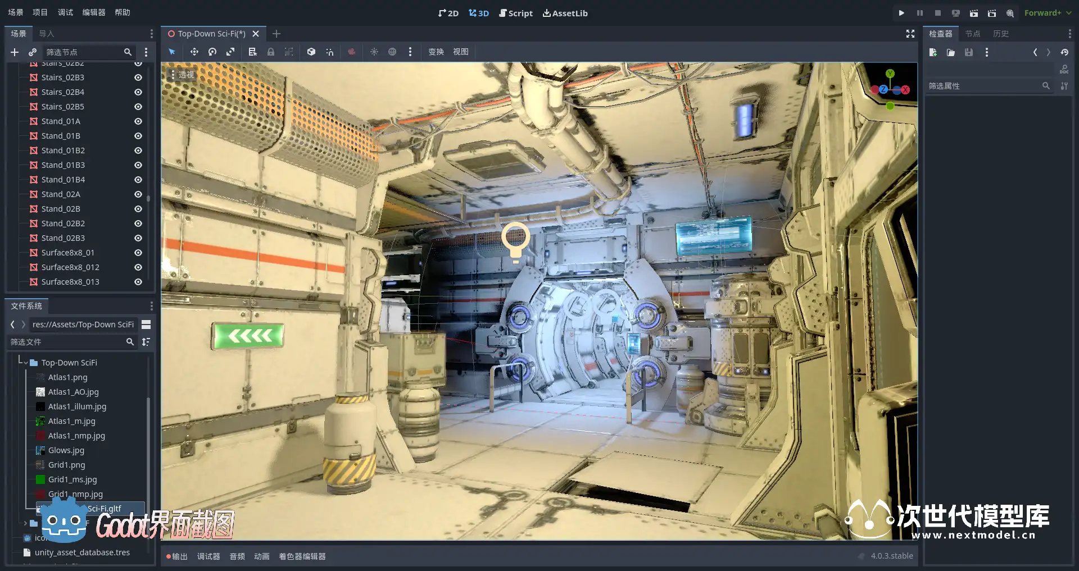Hide the Stand_01A node
1079x571 pixels.
point(138,121)
